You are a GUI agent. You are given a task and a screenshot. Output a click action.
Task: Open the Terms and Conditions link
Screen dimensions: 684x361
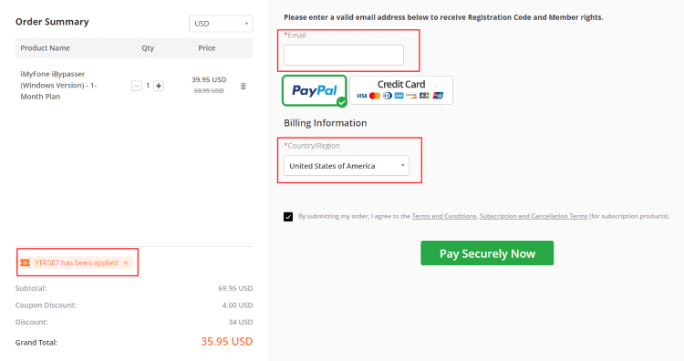pos(444,216)
